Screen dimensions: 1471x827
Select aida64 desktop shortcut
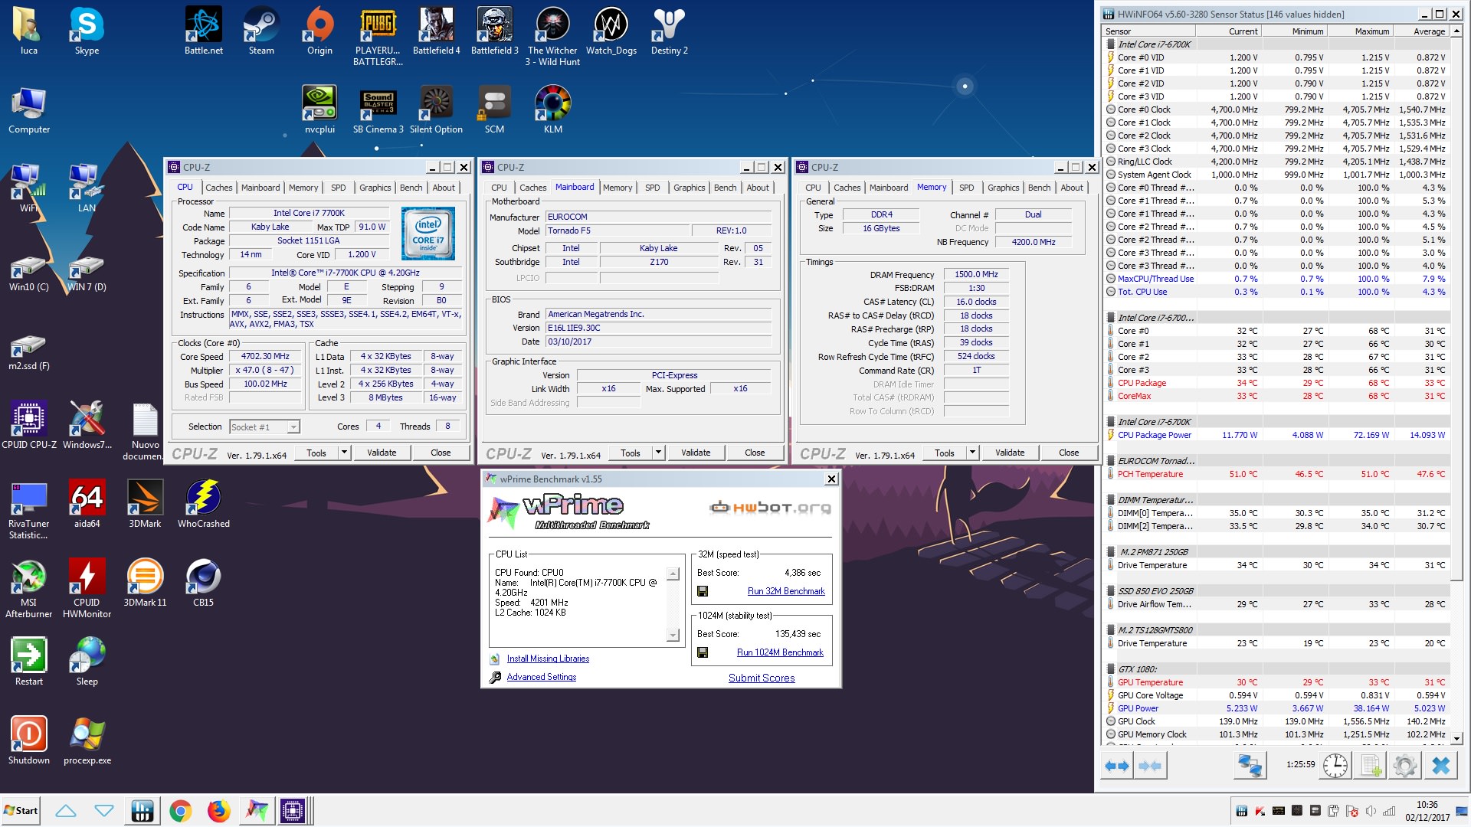(87, 504)
